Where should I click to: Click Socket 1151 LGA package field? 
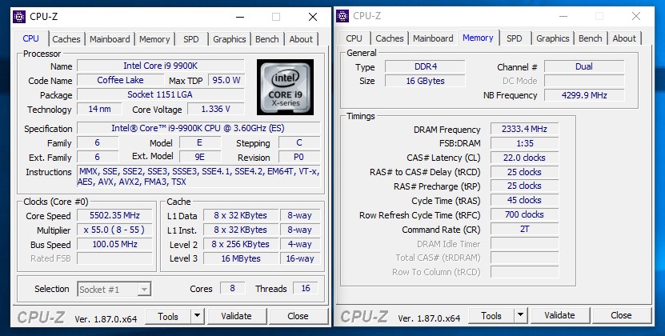point(160,94)
